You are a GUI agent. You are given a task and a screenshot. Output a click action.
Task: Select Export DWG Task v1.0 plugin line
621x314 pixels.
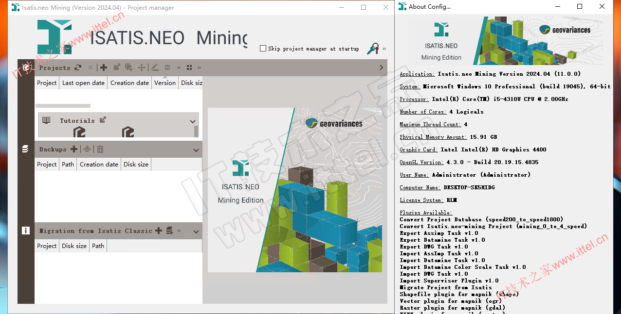(x=434, y=247)
